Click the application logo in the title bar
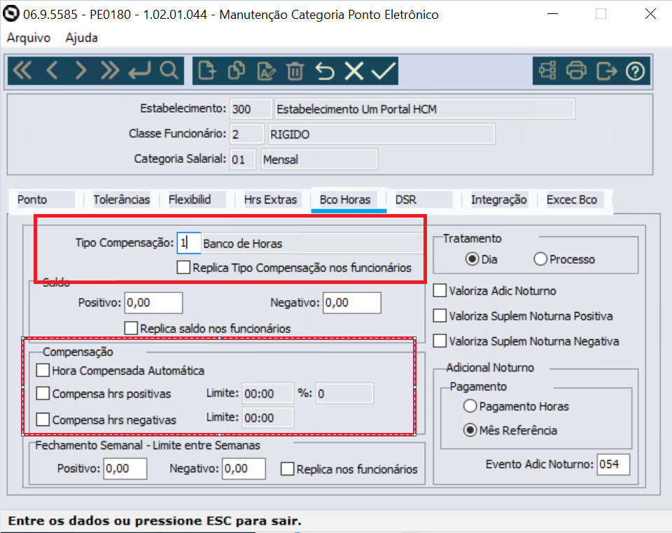Screen dimensions: 672x533 [10, 13]
